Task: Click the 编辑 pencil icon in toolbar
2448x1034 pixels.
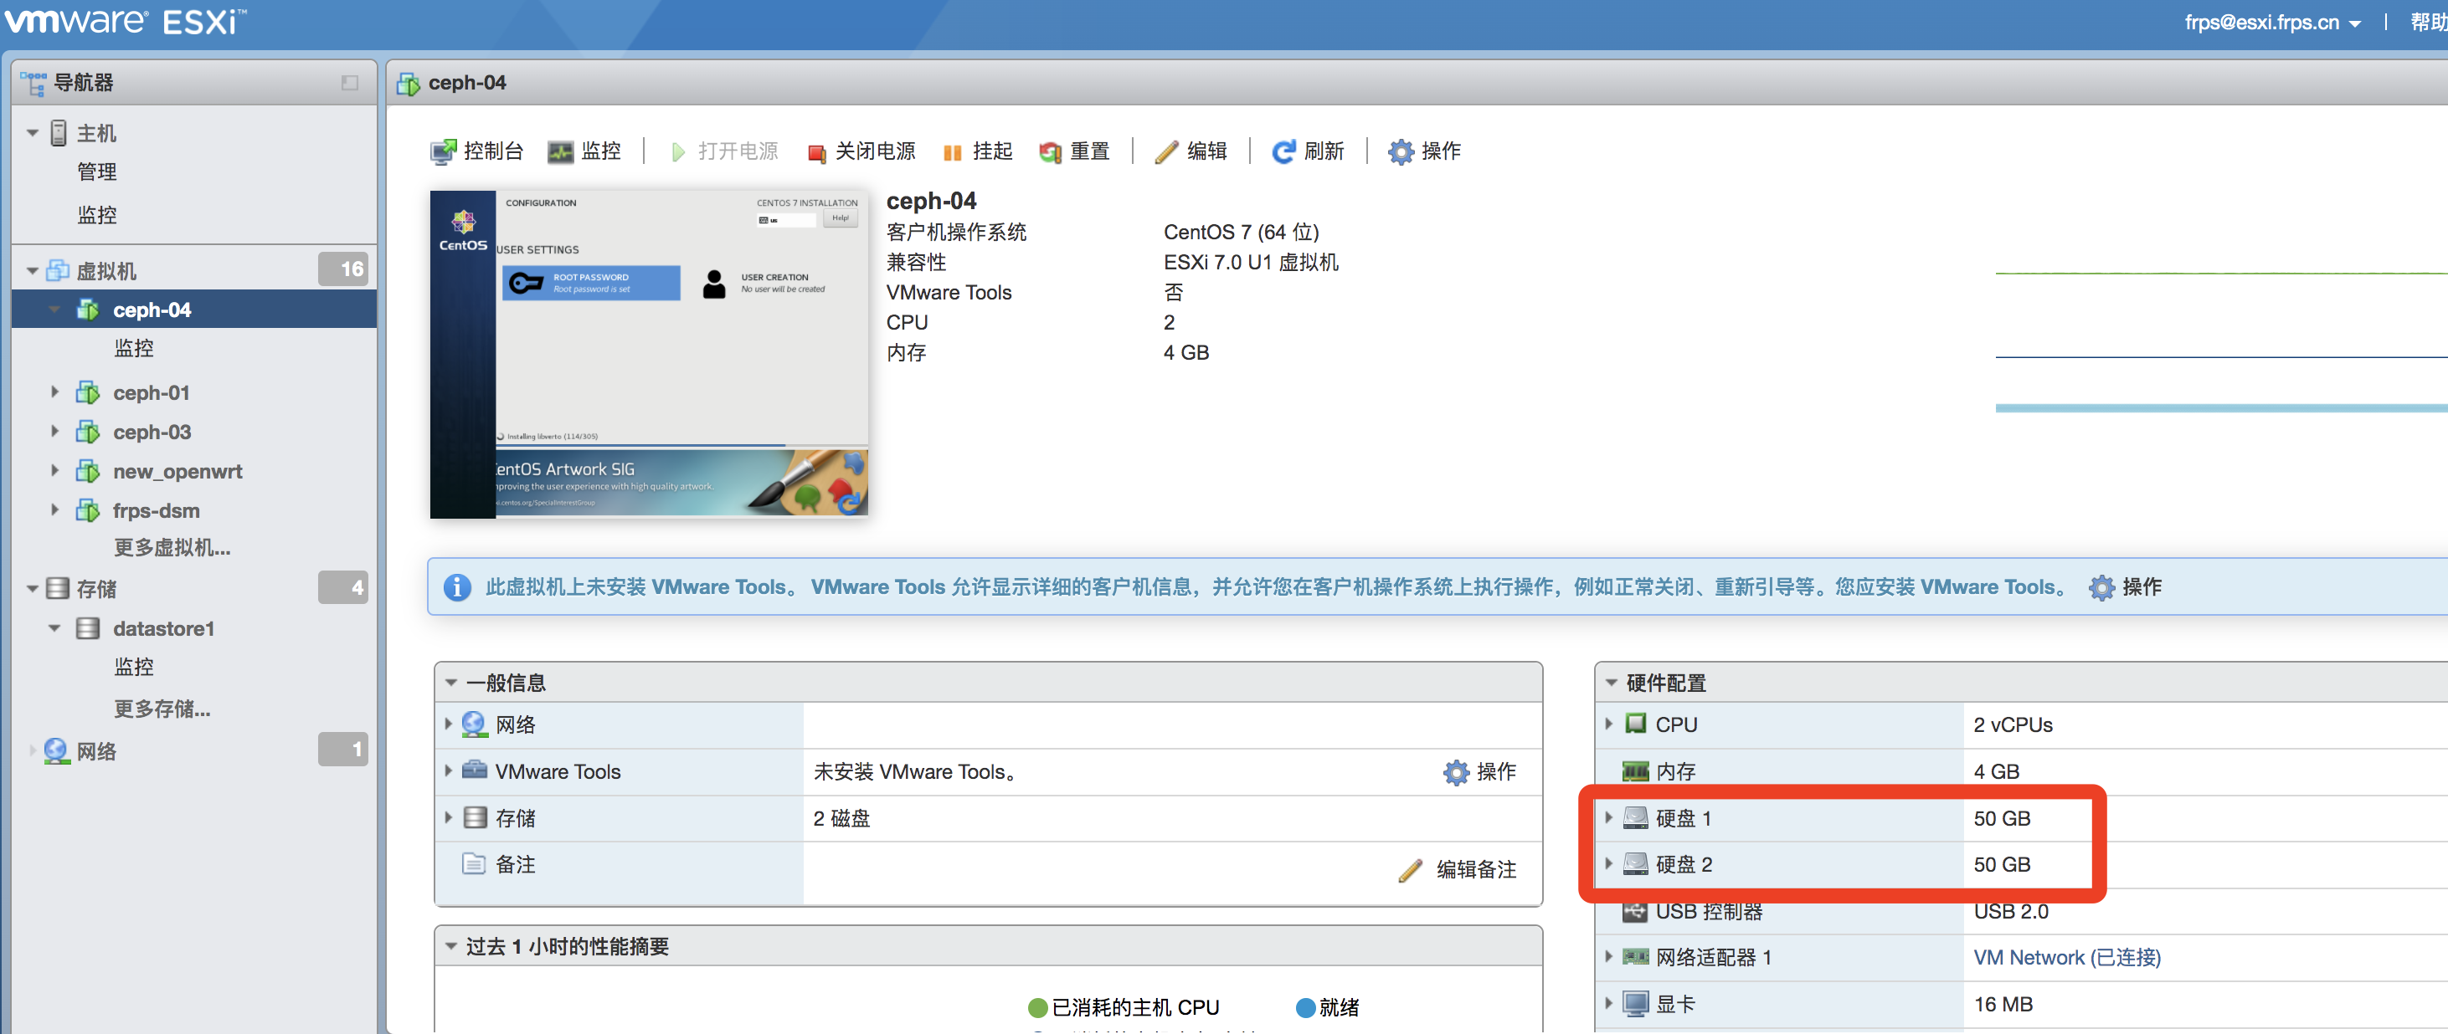Action: tap(1166, 153)
